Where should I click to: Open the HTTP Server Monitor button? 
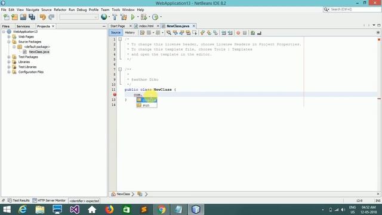49,201
